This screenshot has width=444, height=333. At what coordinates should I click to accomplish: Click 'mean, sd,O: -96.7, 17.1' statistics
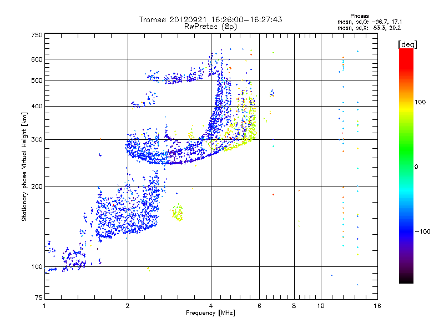(x=370, y=22)
